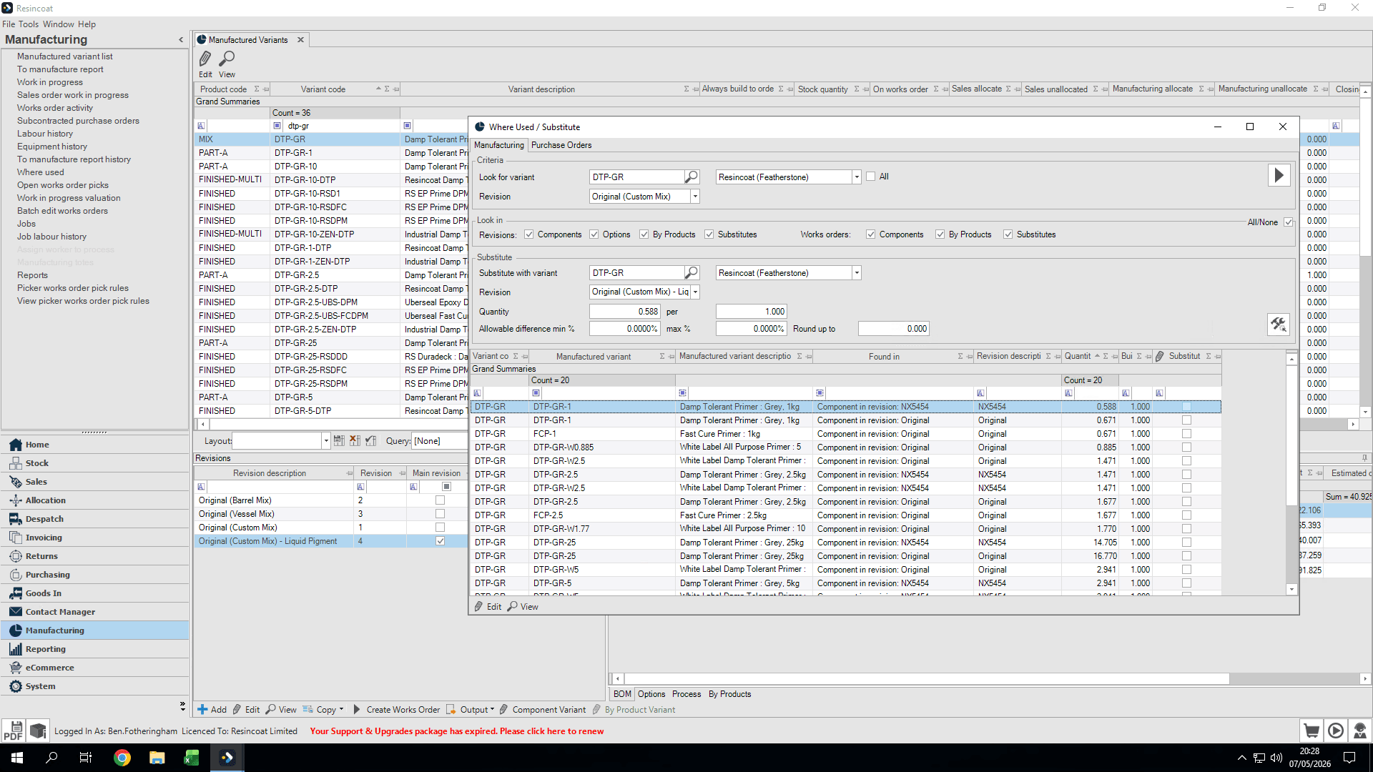Open the File menu
This screenshot has height=772, width=1373.
coord(8,24)
